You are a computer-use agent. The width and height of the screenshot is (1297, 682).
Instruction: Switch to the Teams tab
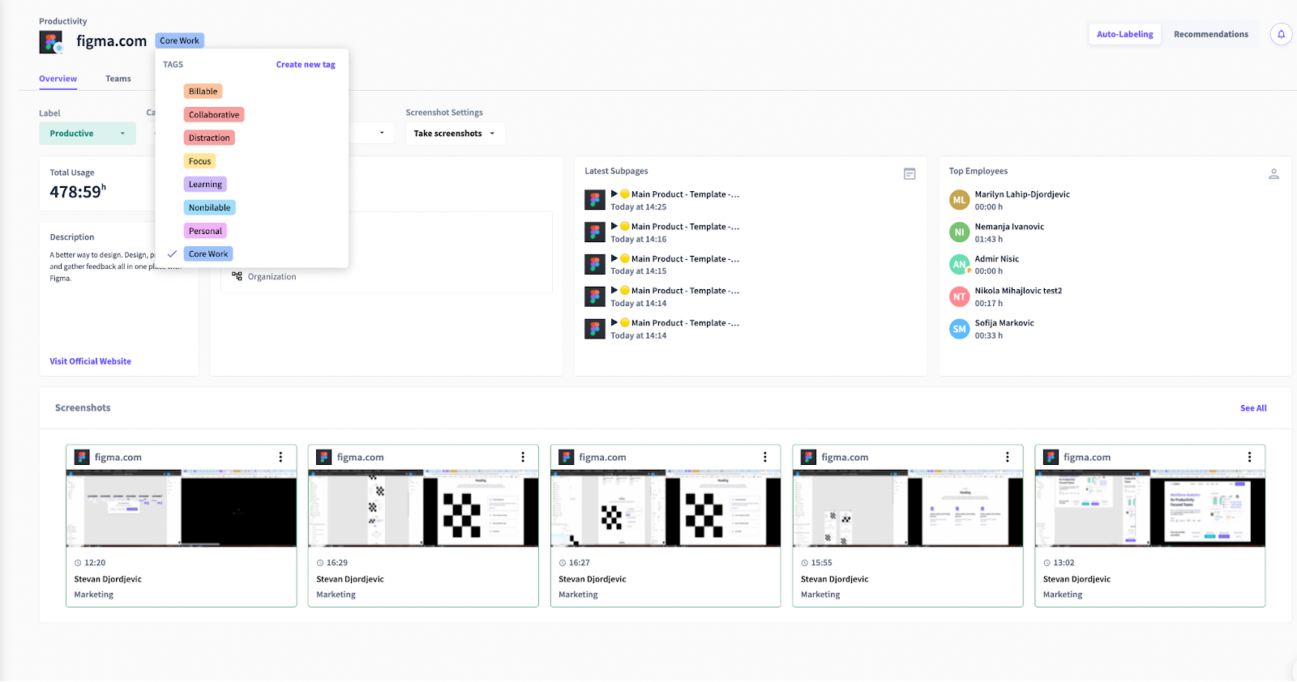click(x=118, y=79)
